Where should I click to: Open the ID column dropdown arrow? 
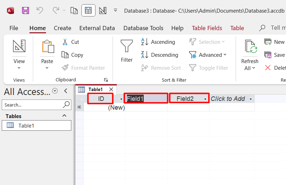click(x=121, y=99)
